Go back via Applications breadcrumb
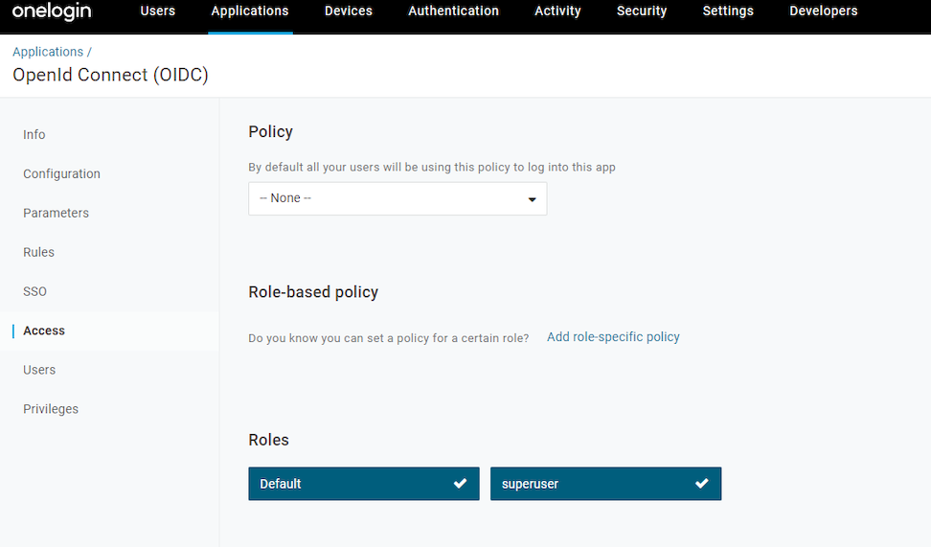931x547 pixels. click(x=48, y=52)
